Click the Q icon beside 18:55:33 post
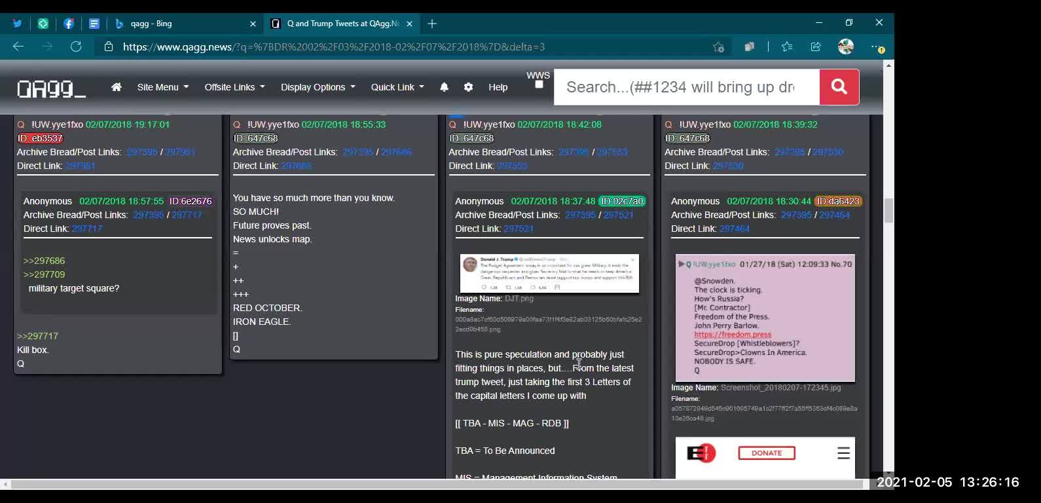 [237, 124]
